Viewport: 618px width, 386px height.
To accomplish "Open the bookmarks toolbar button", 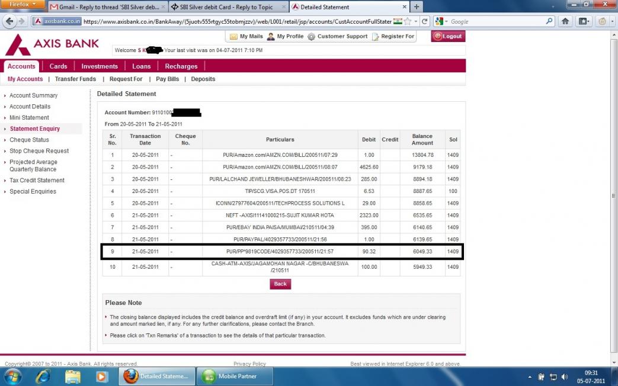I will 584,21.
